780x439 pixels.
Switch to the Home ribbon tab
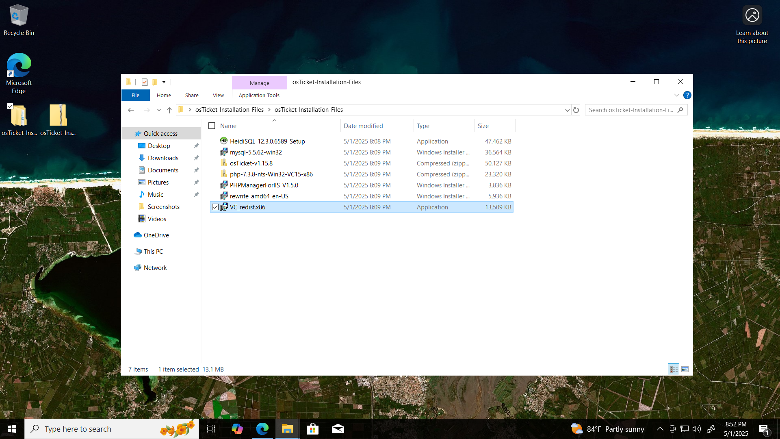tap(164, 95)
